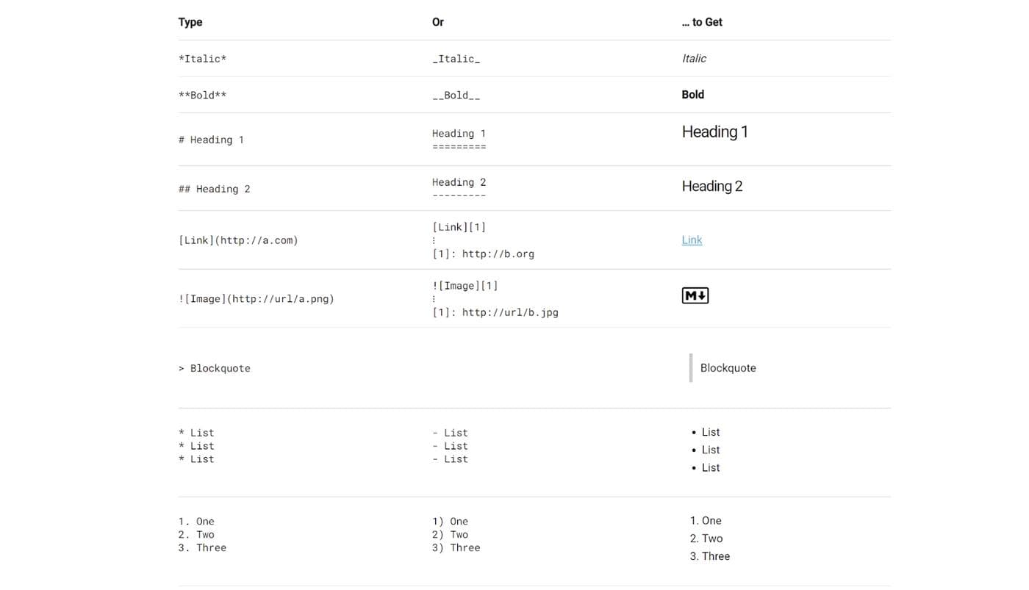Click the rendered Heading 1 text
The height and width of the screenshot is (590, 1029).
[x=714, y=132]
